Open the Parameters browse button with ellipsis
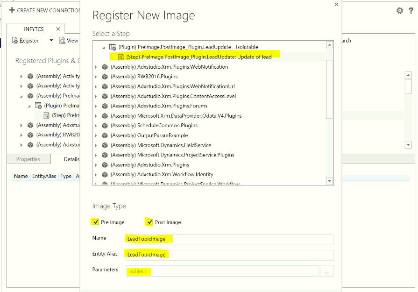The height and width of the screenshot is (292, 418). 327,271
